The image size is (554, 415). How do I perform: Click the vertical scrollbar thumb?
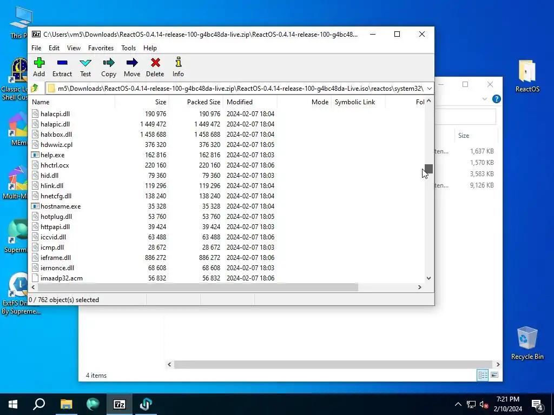[x=428, y=169]
